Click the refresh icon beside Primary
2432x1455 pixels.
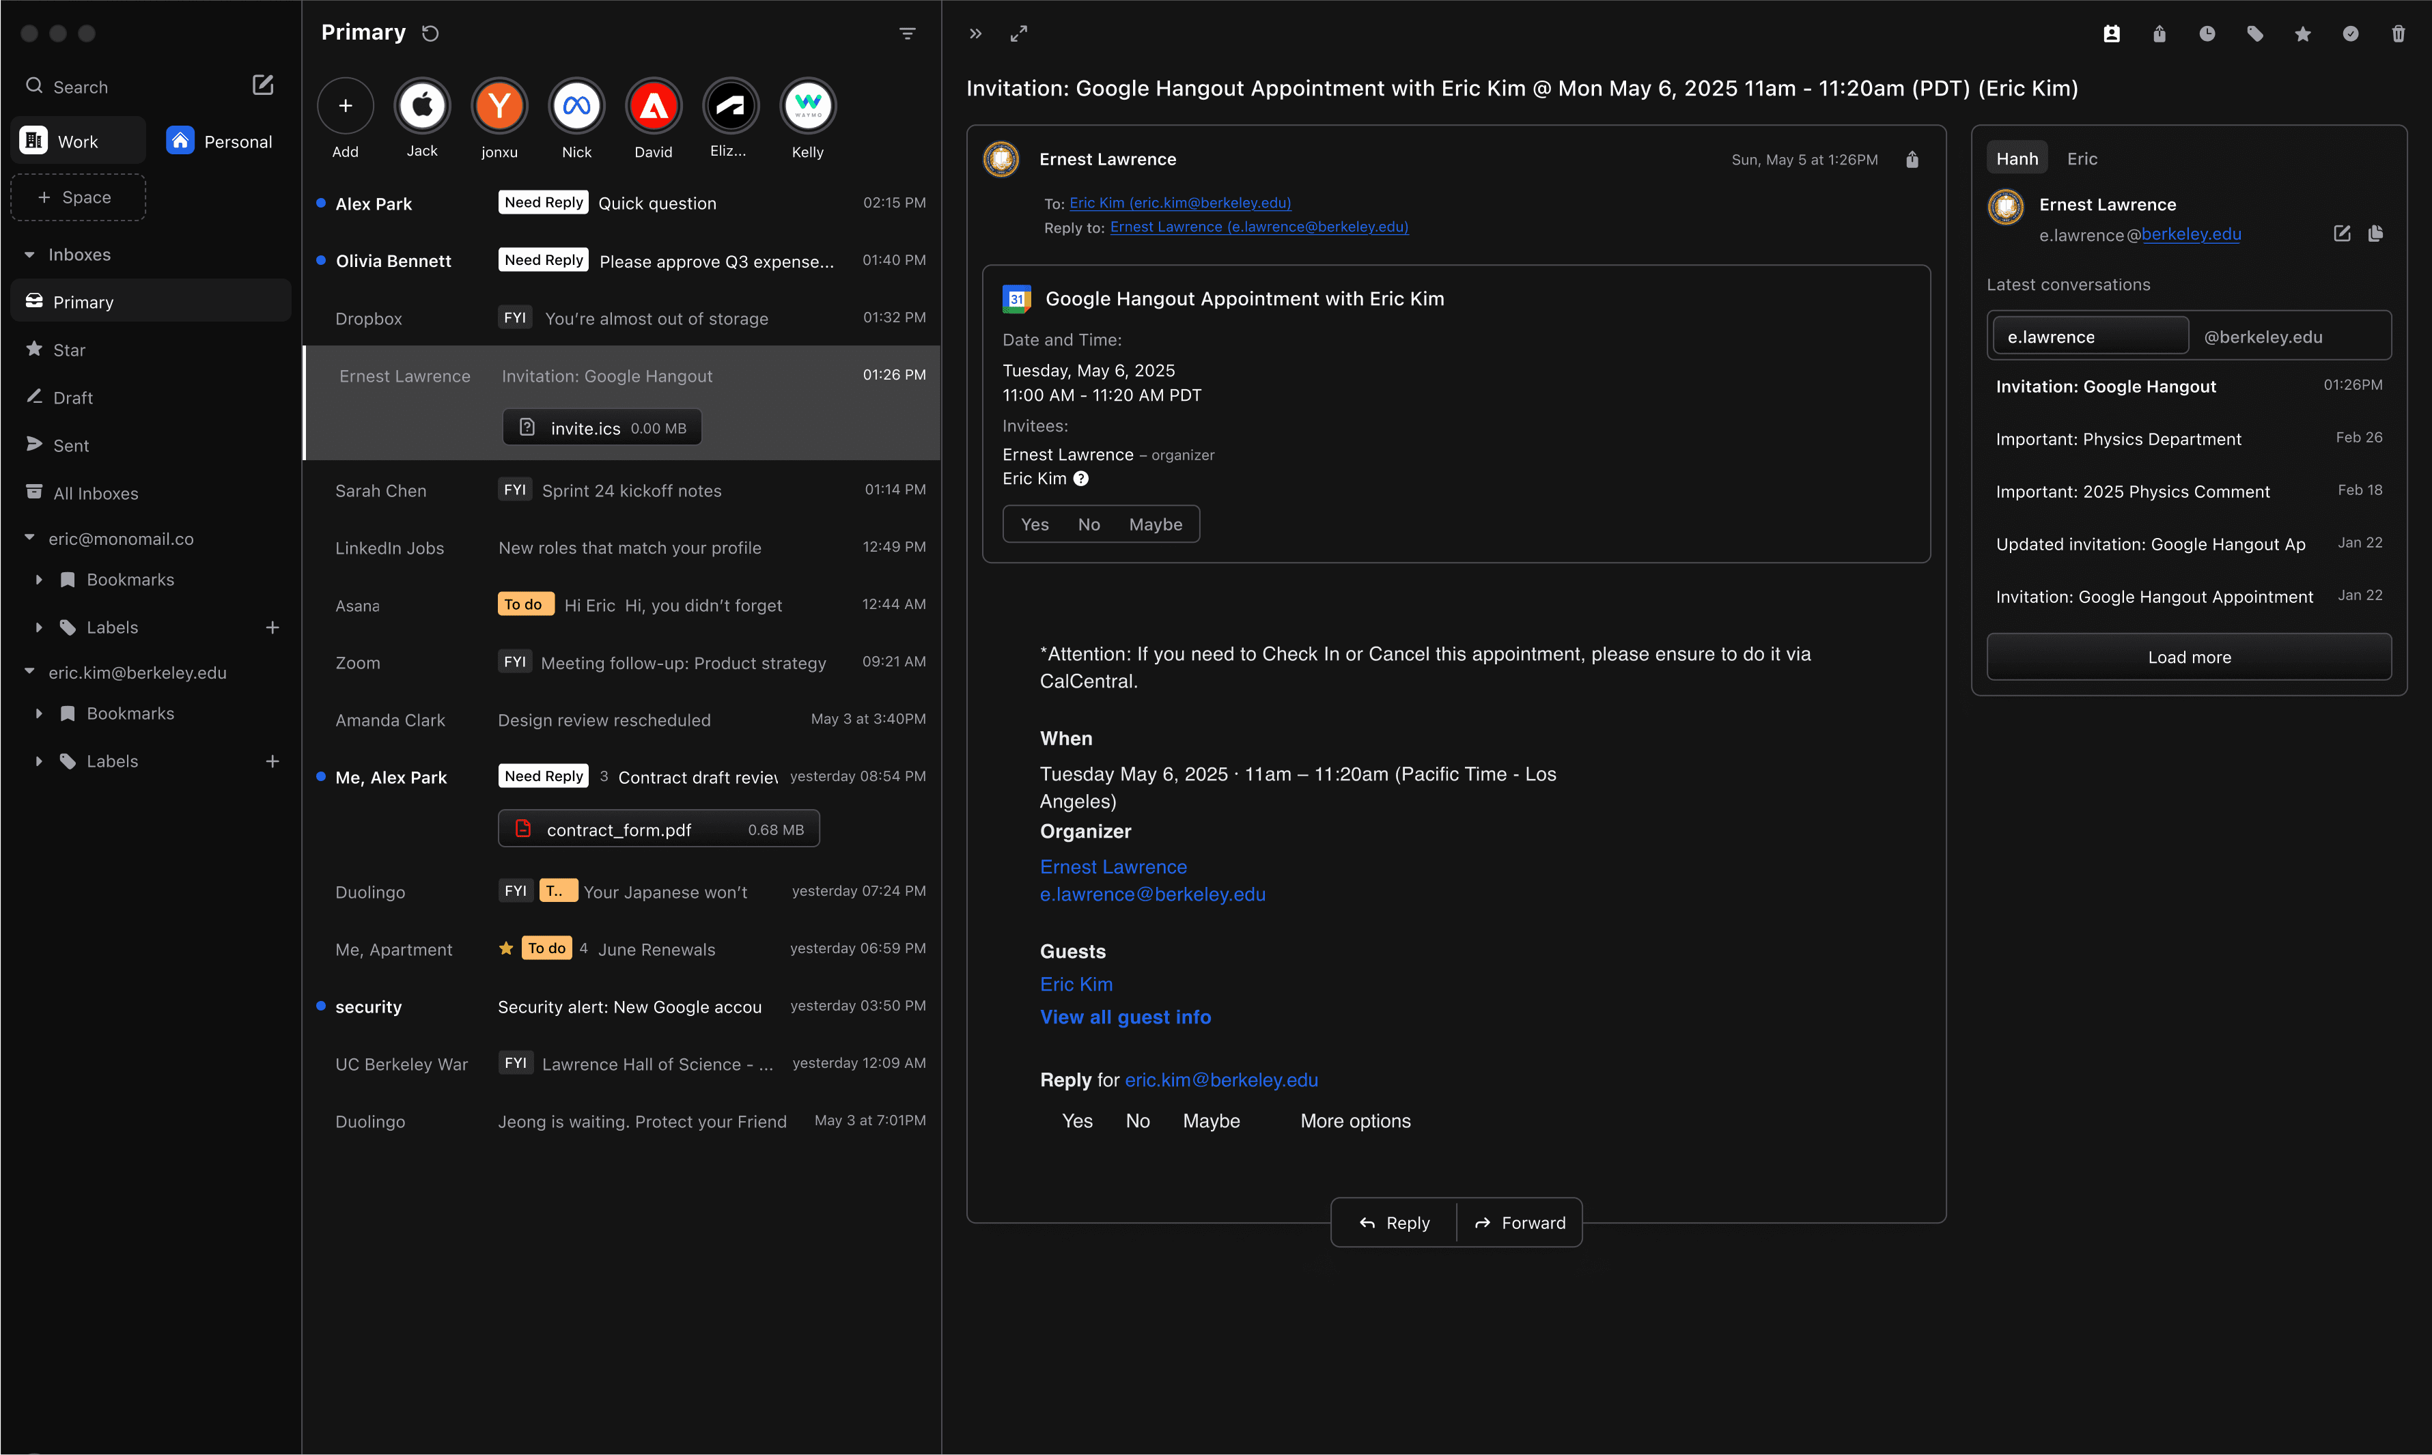click(430, 33)
